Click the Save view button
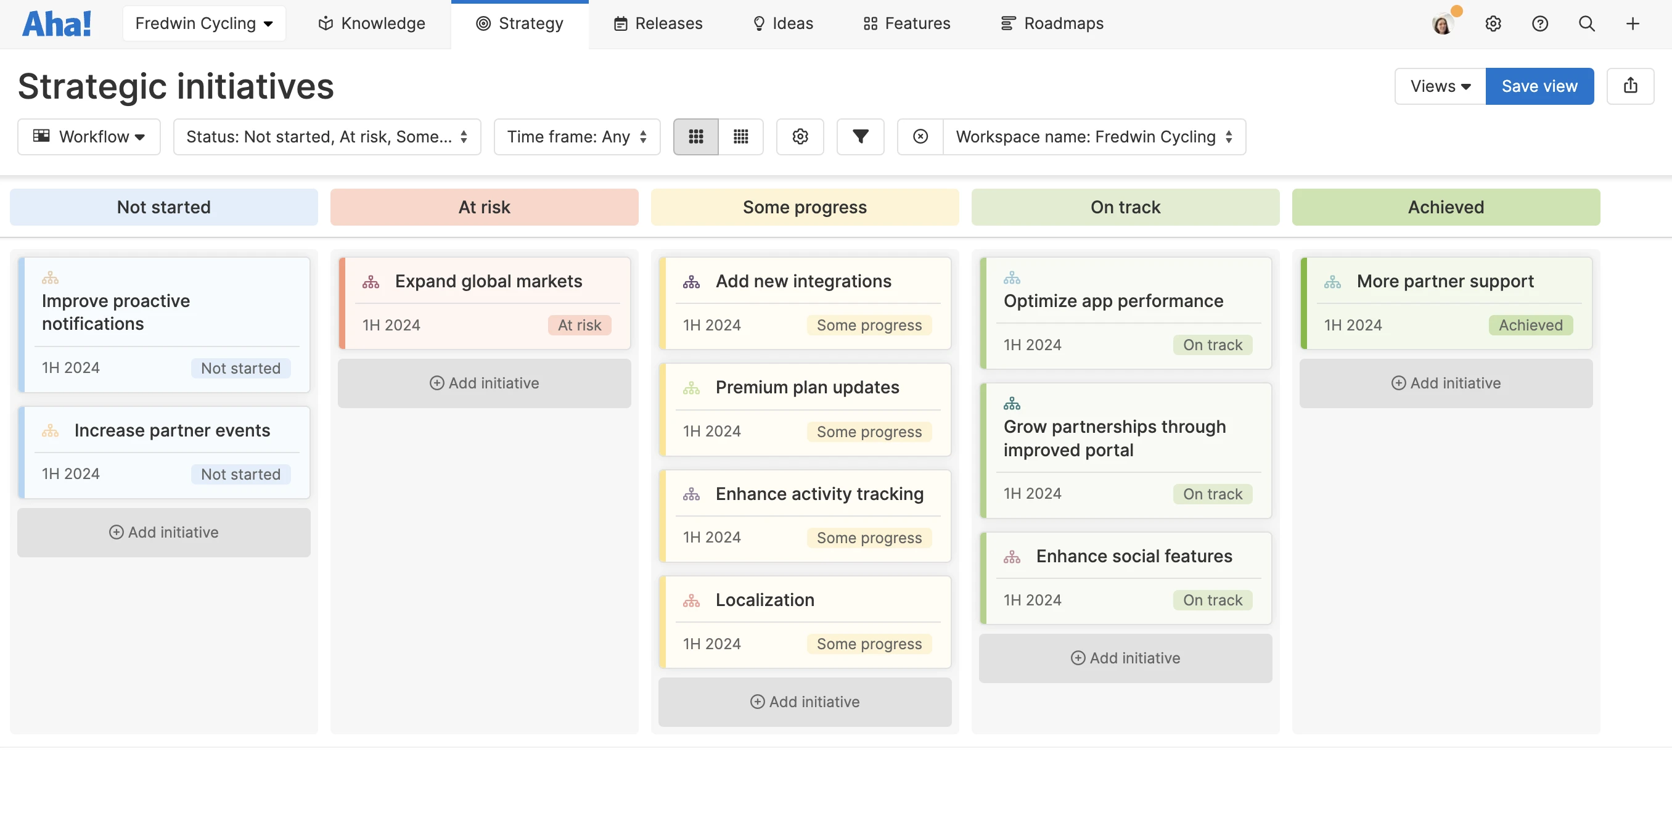The height and width of the screenshot is (836, 1672). (x=1539, y=86)
